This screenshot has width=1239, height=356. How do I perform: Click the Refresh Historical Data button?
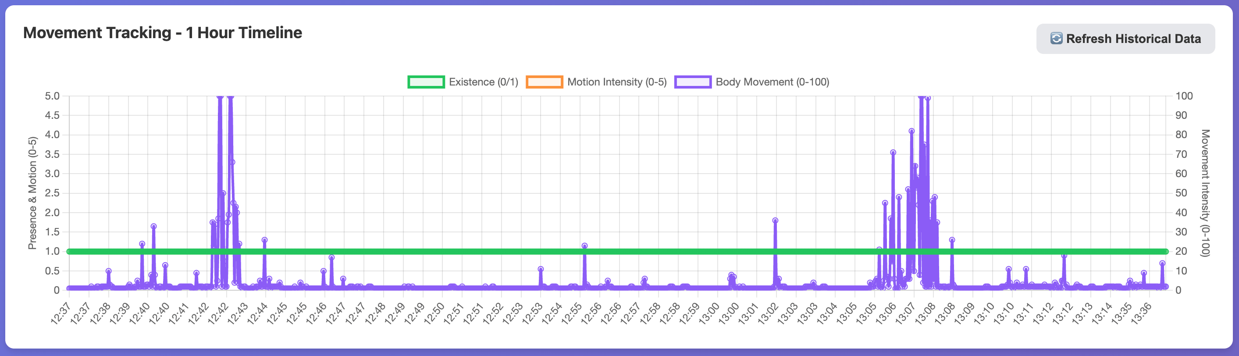coord(1125,39)
